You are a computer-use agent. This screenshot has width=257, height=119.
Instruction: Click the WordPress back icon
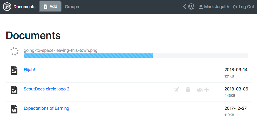[x=189, y=7]
